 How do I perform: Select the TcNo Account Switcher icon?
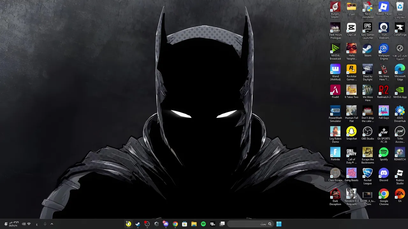click(x=400, y=135)
